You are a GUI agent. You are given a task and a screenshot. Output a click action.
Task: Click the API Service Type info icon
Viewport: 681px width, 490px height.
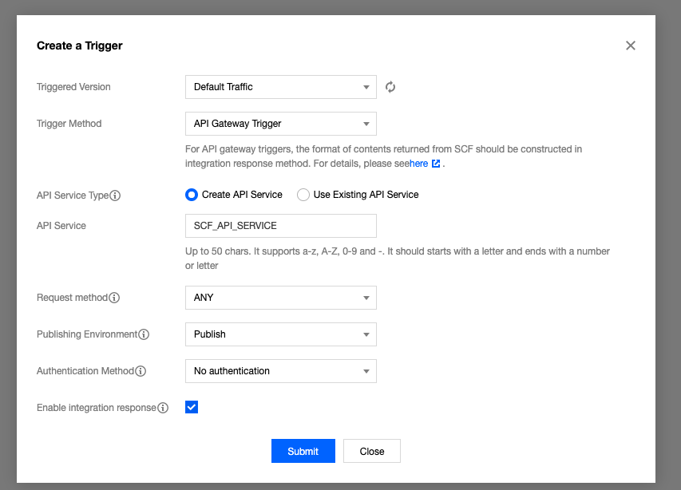pos(115,196)
